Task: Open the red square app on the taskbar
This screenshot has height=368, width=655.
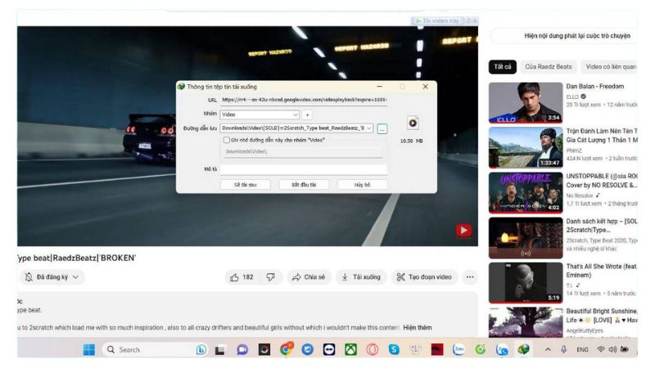Action: 437,350
